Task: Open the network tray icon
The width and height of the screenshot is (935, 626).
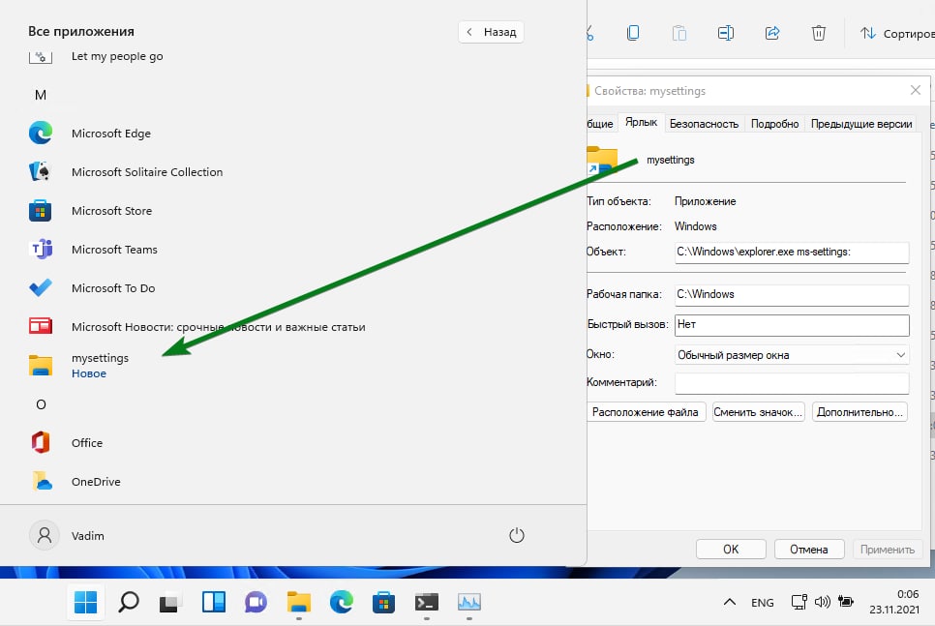Action: (x=799, y=602)
